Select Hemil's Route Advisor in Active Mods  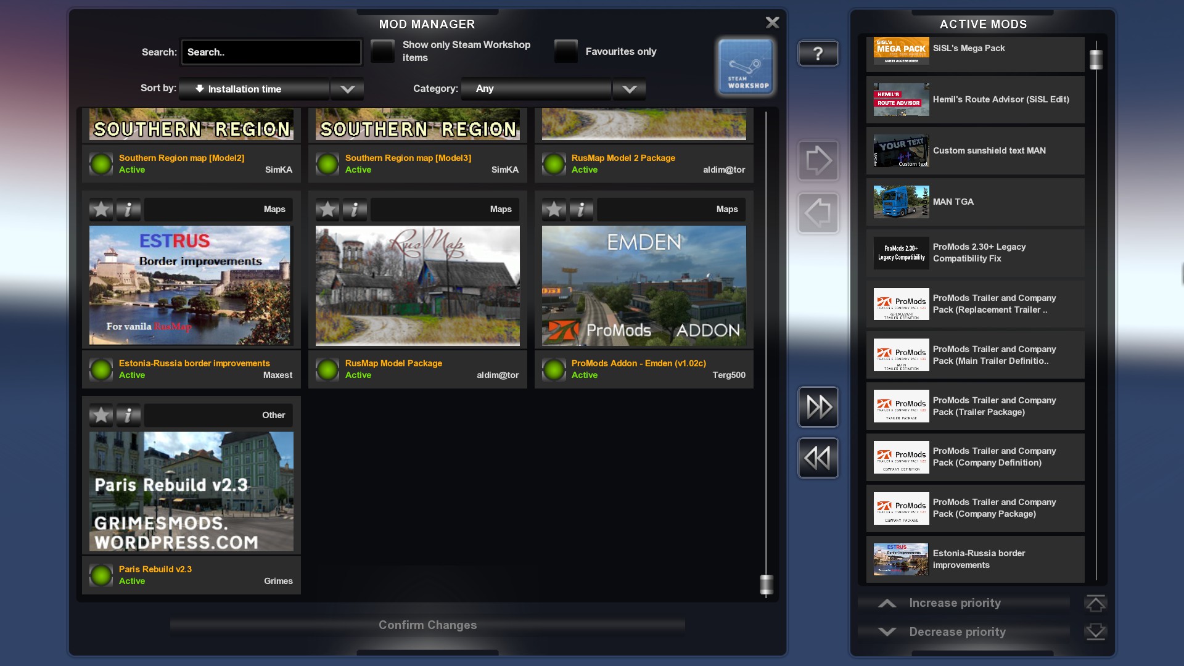pos(975,100)
